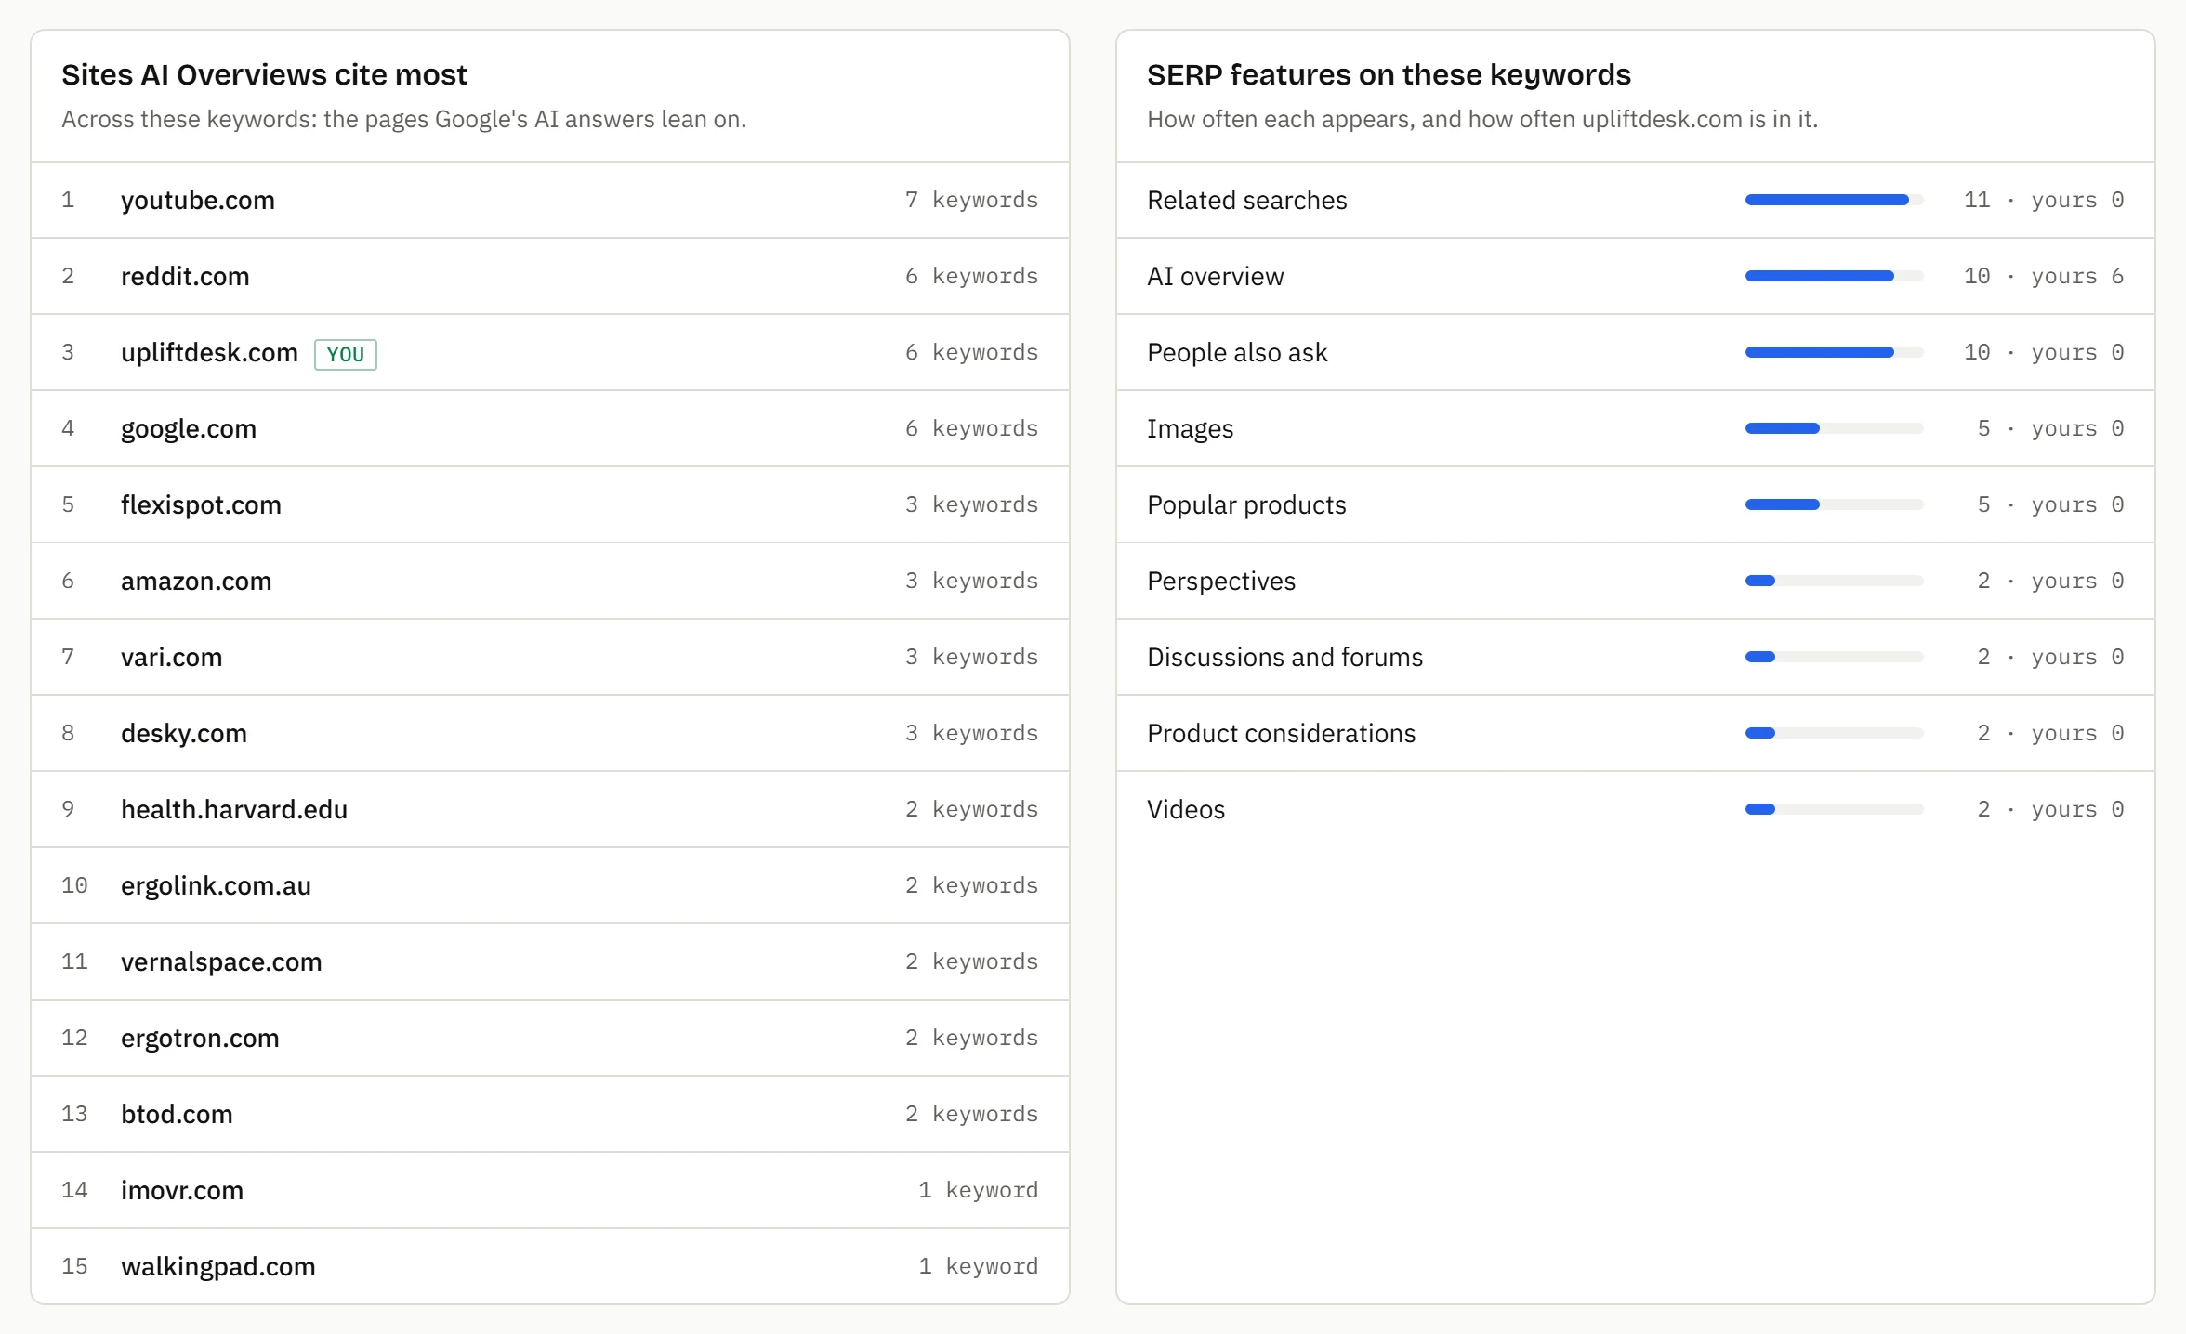The width and height of the screenshot is (2186, 1334).
Task: Click the People also ask label
Action: pos(1237,352)
